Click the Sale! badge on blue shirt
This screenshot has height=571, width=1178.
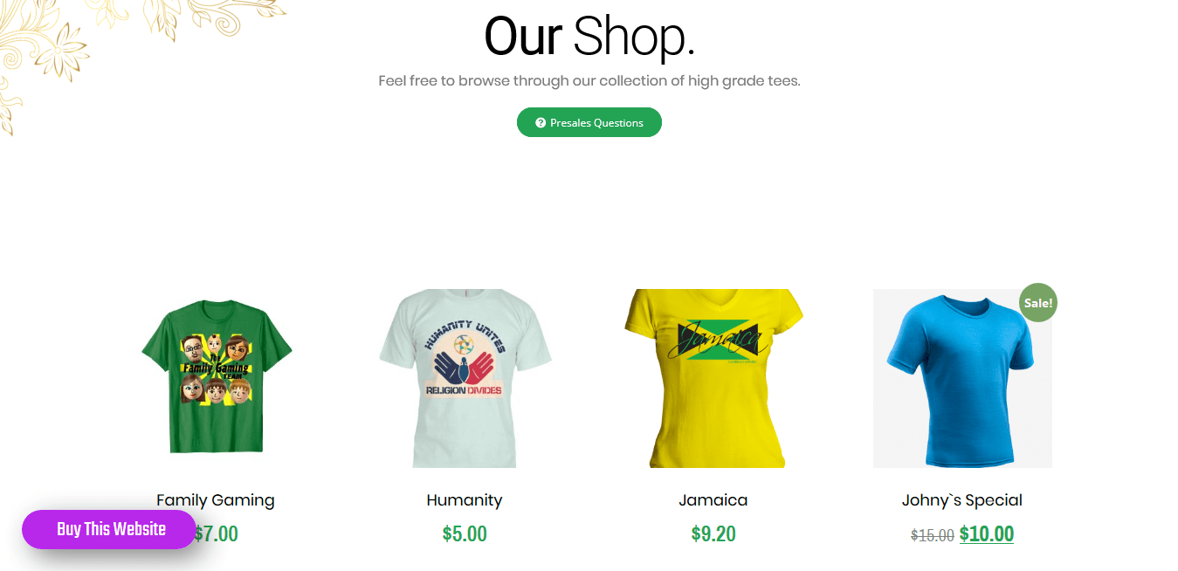point(1038,303)
